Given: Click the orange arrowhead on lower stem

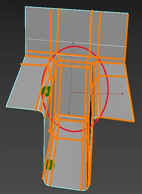Looking at the screenshot, I should 49,131.
